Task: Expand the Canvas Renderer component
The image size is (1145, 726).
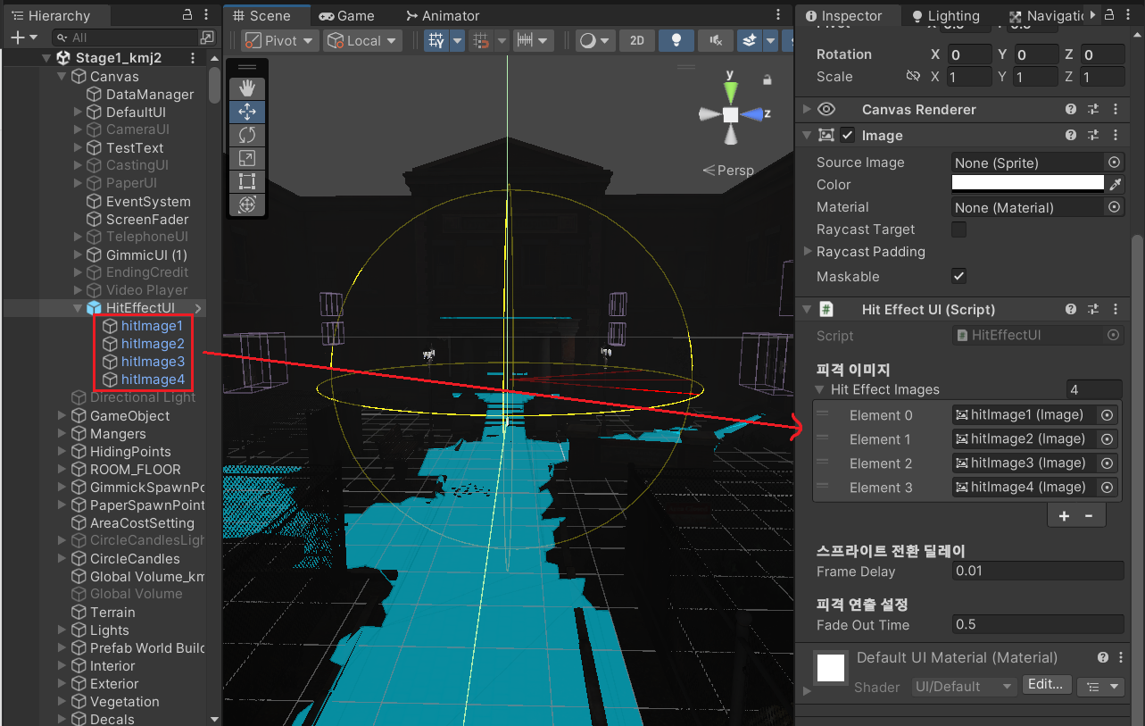Action: (807, 109)
